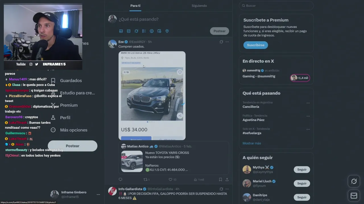Open account menu dots next to Inframe timbero
This screenshot has width=364, height=204.
tap(98, 195)
